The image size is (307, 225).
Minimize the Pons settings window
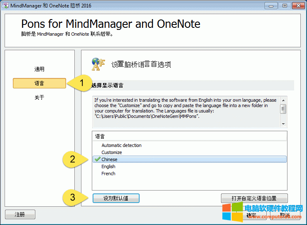[272, 5]
